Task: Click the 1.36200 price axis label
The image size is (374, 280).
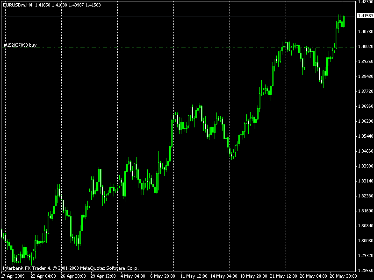Action: click(x=364, y=121)
